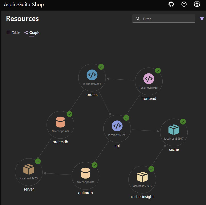Click the Resources page heading
The image size is (206, 205).
(22, 18)
